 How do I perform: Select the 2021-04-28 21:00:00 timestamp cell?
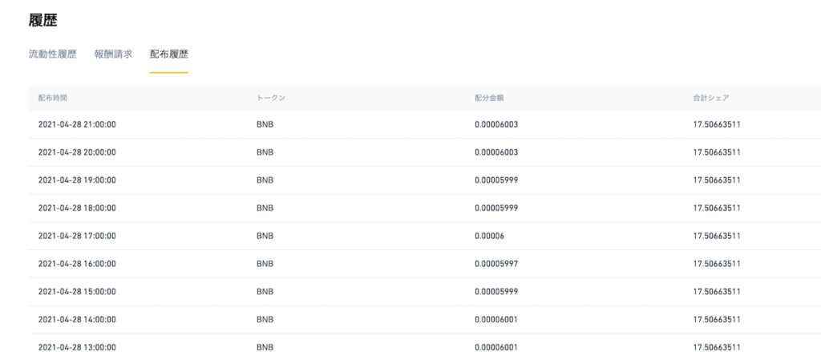point(77,124)
